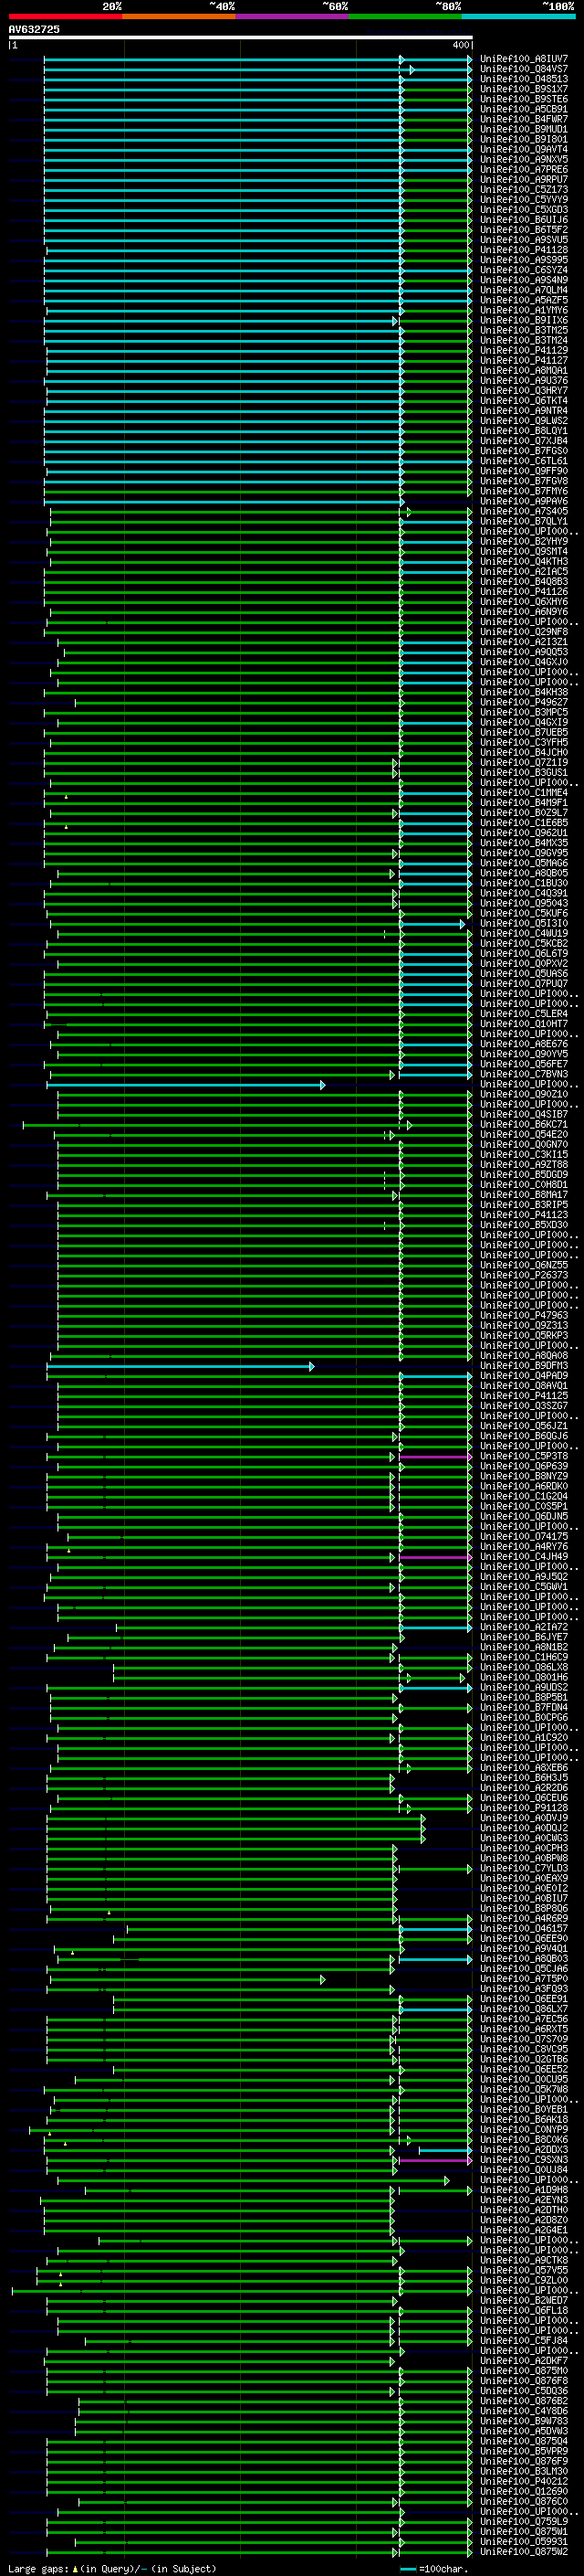Select UniRef100_B2YHY9 row label
Viewport: 584px width, 2576px height.
pos(524,541)
